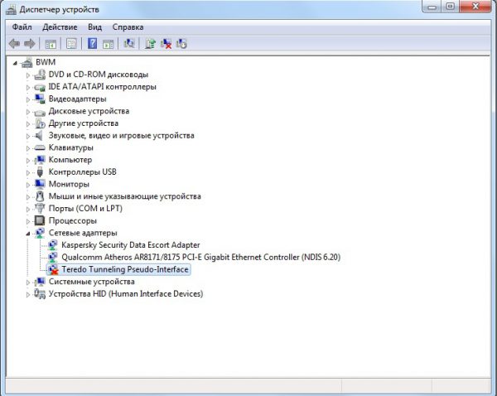Open help with the blue question mark icon
This screenshot has width=497, height=396.
(x=92, y=43)
